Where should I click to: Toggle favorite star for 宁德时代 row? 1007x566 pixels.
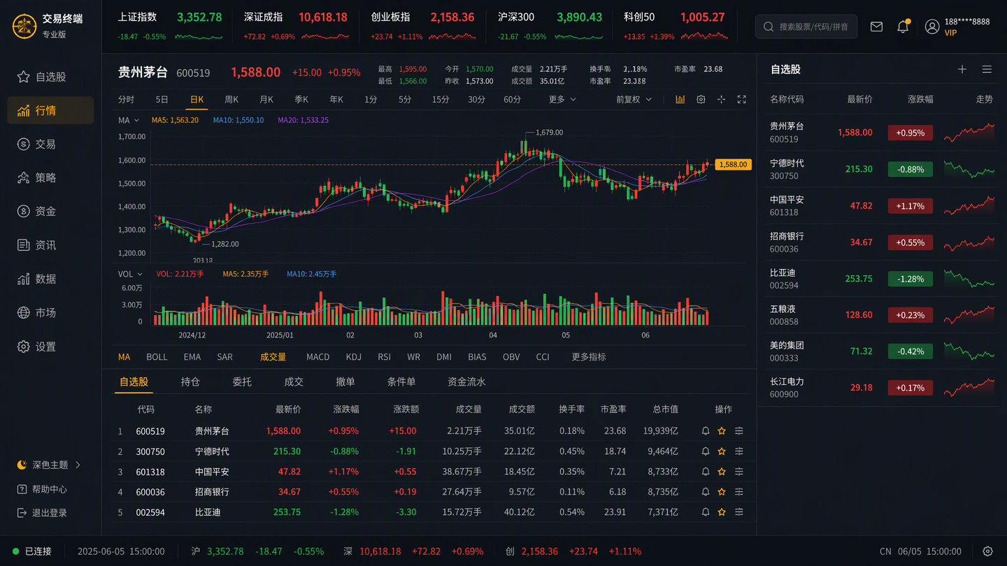[722, 451]
